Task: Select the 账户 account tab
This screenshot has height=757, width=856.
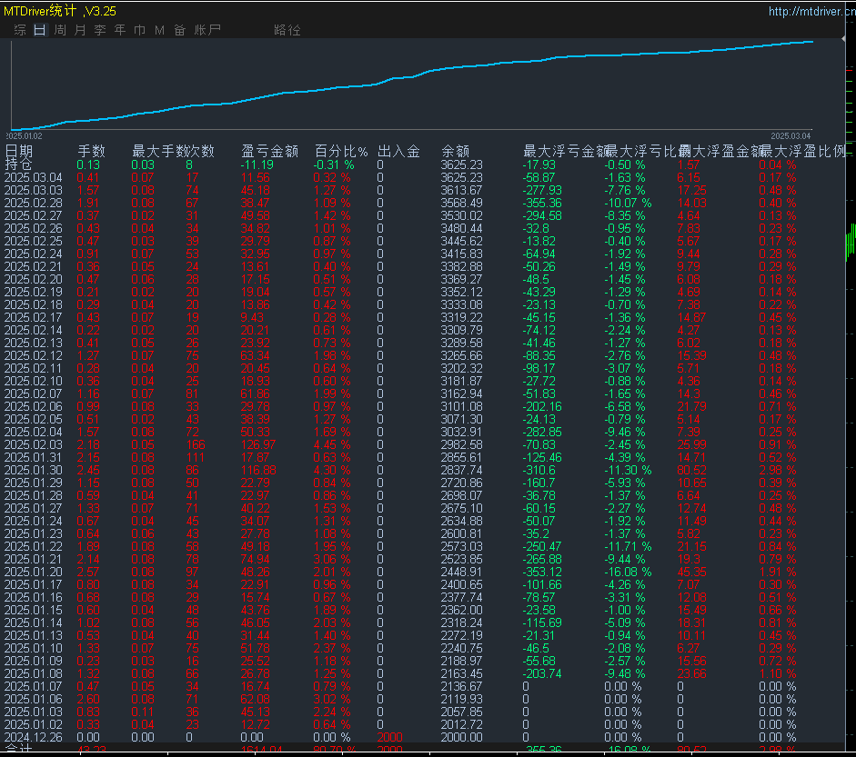Action: [207, 30]
